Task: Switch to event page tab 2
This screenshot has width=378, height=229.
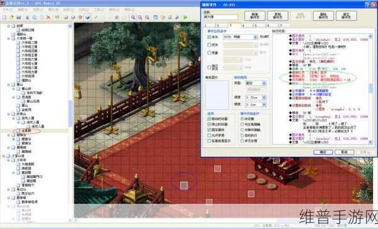Action: click(x=221, y=26)
